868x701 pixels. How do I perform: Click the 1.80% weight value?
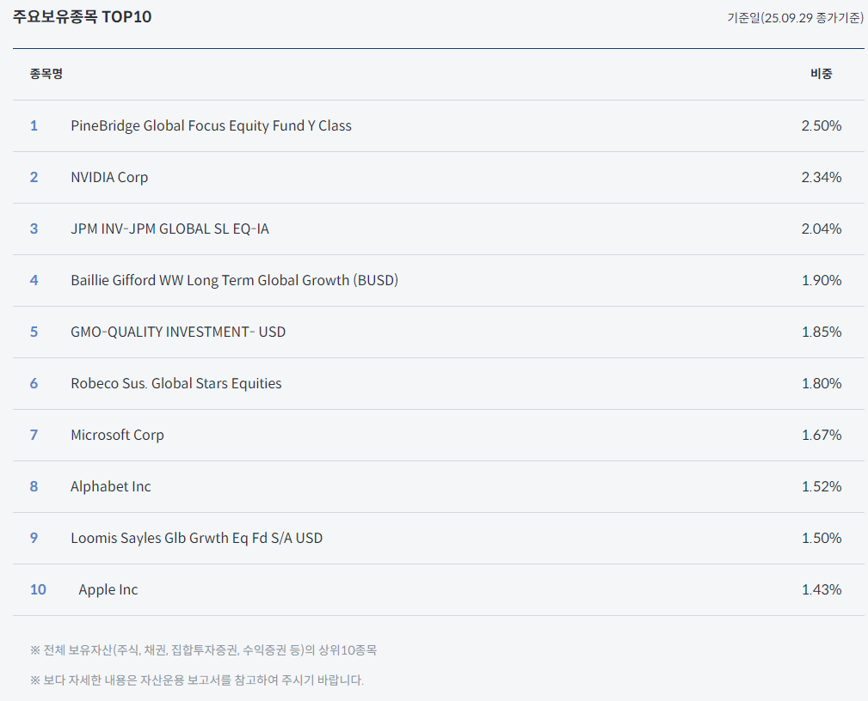click(822, 383)
